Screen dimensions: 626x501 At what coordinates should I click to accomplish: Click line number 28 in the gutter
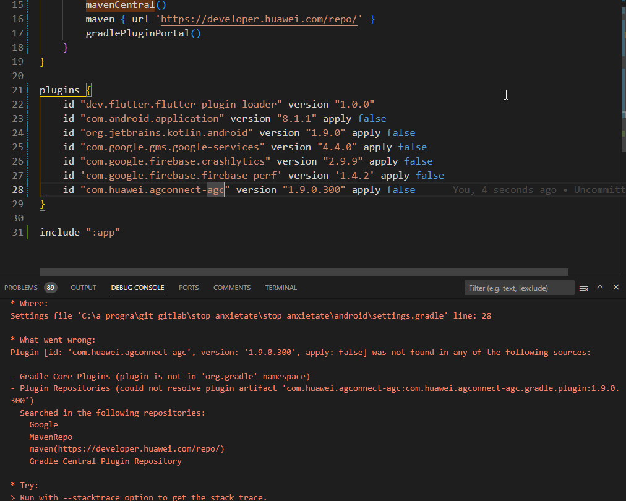point(17,190)
